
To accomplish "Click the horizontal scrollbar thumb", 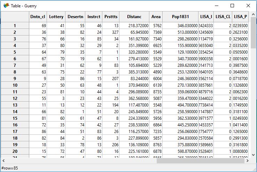I will (x=201, y=161).
